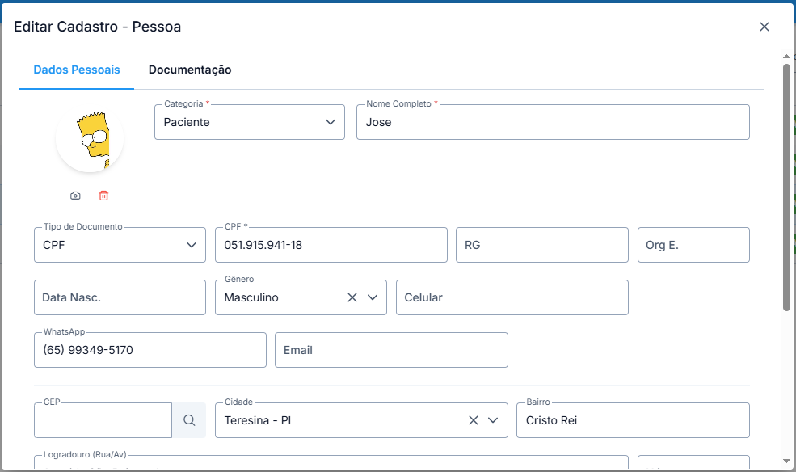796x472 pixels.
Task: Clear the Cidade selection with X icon
Action: [x=474, y=420]
